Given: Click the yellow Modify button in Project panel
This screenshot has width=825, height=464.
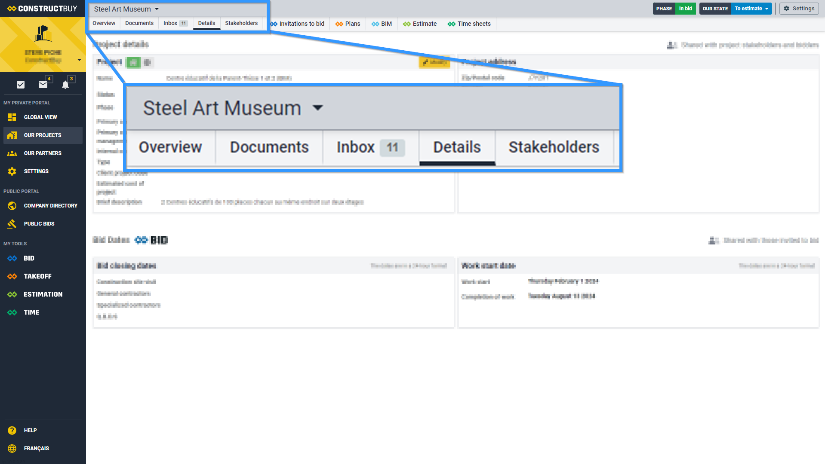Looking at the screenshot, I should click(x=434, y=62).
